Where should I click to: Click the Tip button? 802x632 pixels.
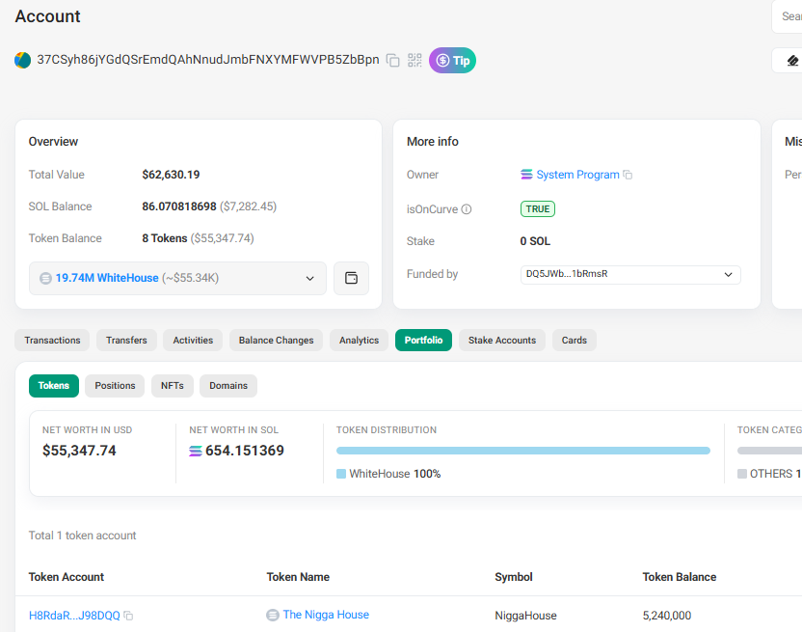tap(452, 61)
